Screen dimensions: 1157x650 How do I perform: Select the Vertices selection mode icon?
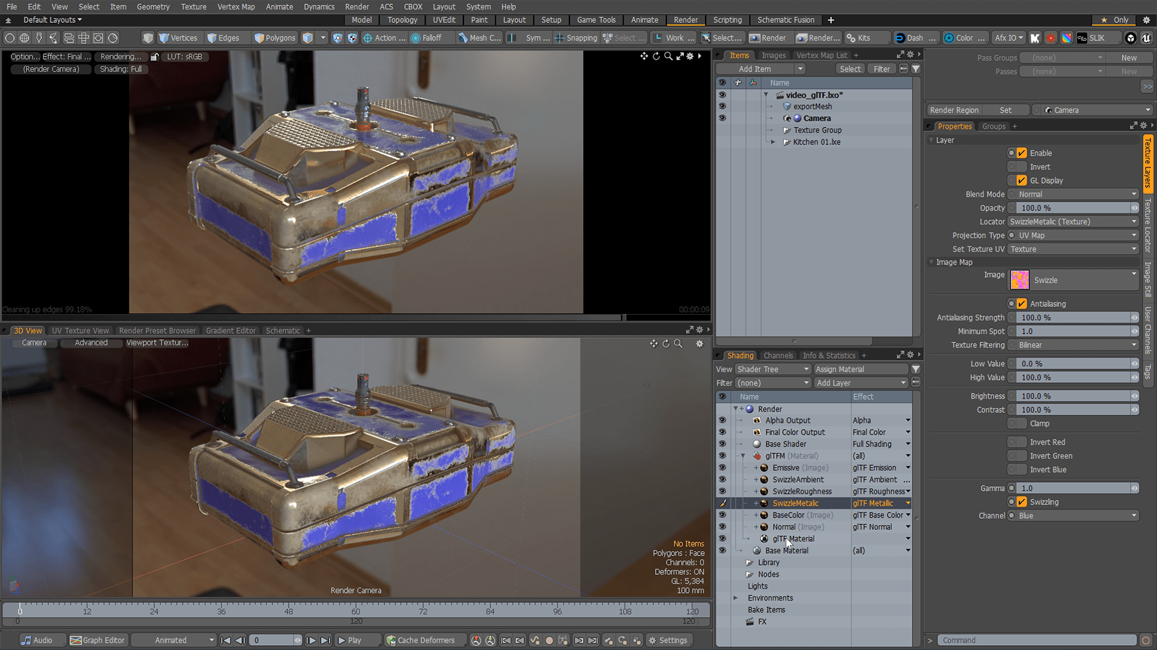(165, 37)
